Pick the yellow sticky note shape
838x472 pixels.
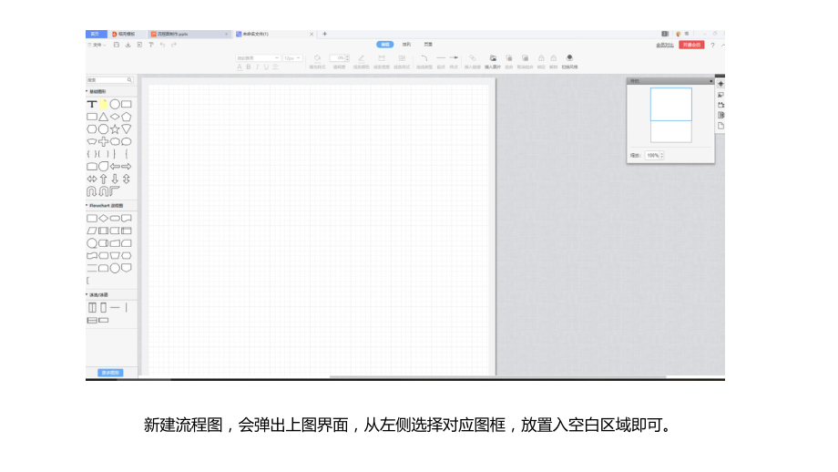click(x=103, y=104)
